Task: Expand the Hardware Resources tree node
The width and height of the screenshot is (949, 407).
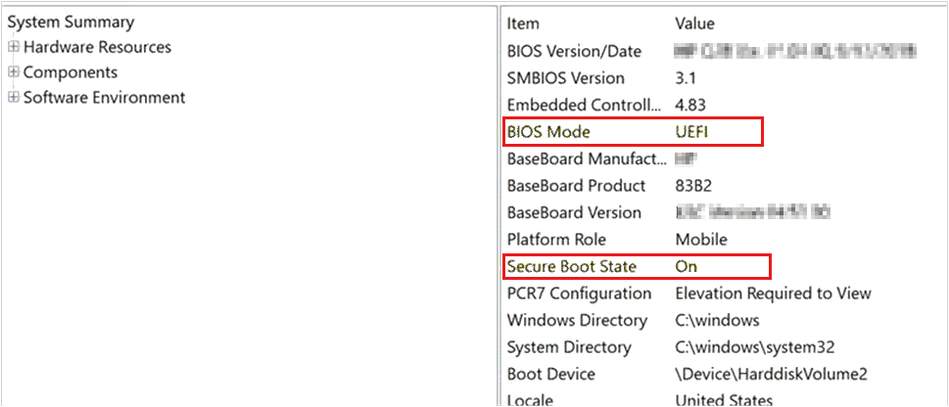Action: [x=13, y=47]
